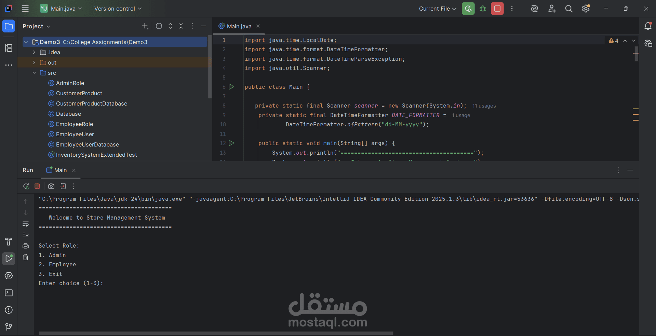Open the Services tool window

[x=9, y=276]
